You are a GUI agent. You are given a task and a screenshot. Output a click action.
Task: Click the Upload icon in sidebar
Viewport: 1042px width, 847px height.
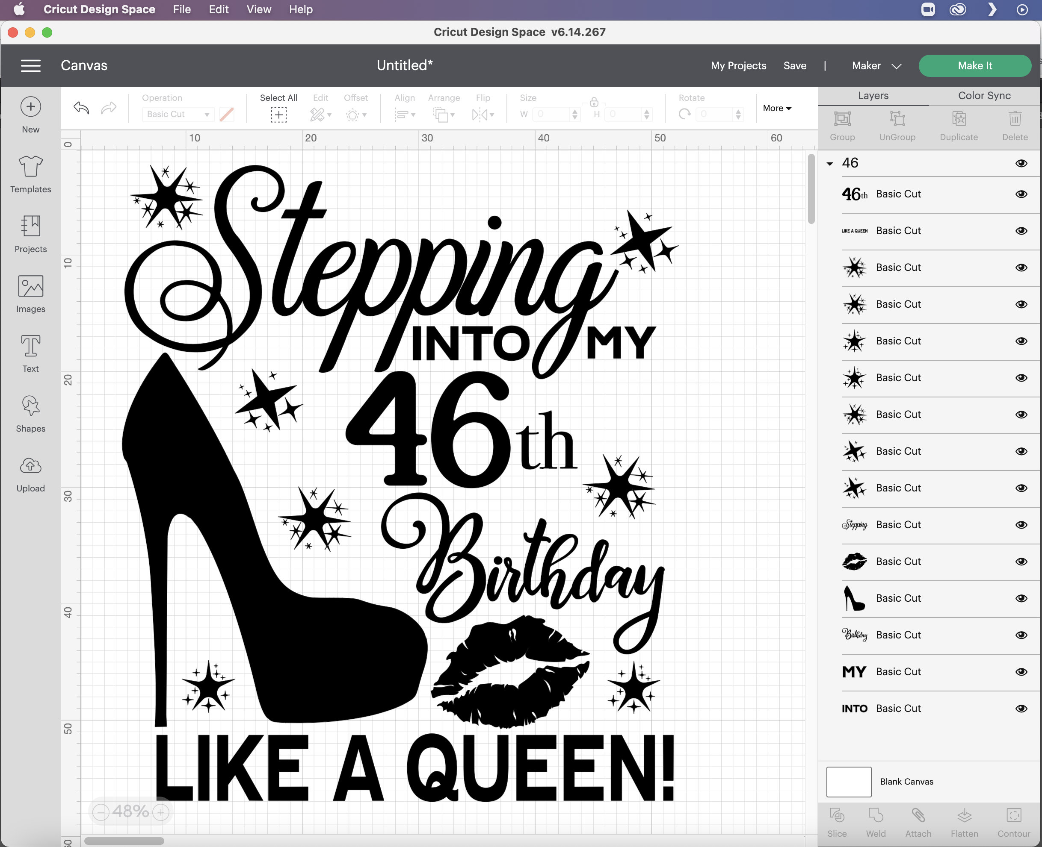[x=30, y=472]
